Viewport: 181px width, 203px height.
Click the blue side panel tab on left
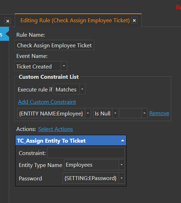[x=4, y=34]
